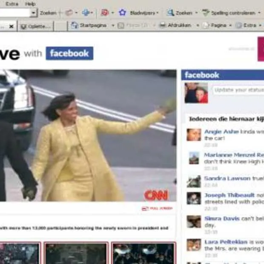The width and height of the screenshot is (264, 264).
Task: Open the Extra menu in the menu bar
Action: point(12,4)
